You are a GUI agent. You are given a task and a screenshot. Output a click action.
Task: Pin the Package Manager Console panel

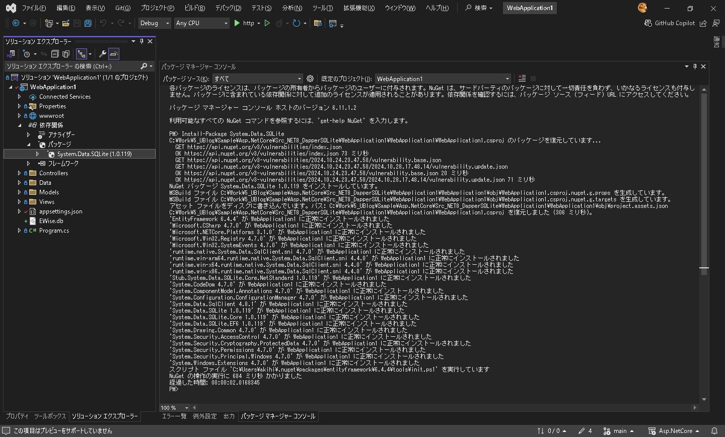click(695, 66)
